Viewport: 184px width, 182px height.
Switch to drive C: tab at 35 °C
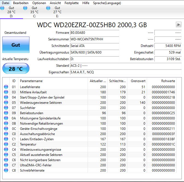click(x=34, y=12)
